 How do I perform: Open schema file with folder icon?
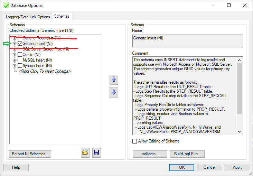click(x=85, y=153)
